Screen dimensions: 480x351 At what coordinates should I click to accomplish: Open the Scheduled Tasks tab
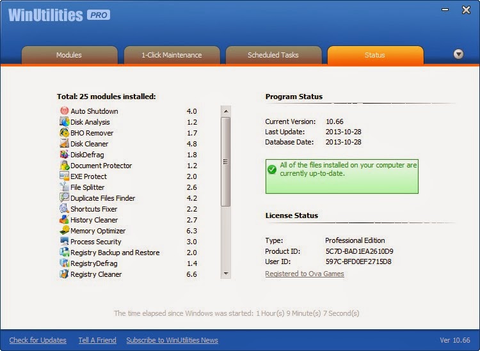pos(273,55)
